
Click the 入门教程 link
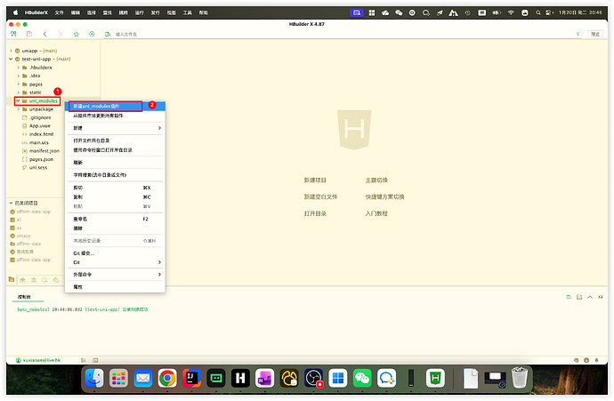coord(376,213)
